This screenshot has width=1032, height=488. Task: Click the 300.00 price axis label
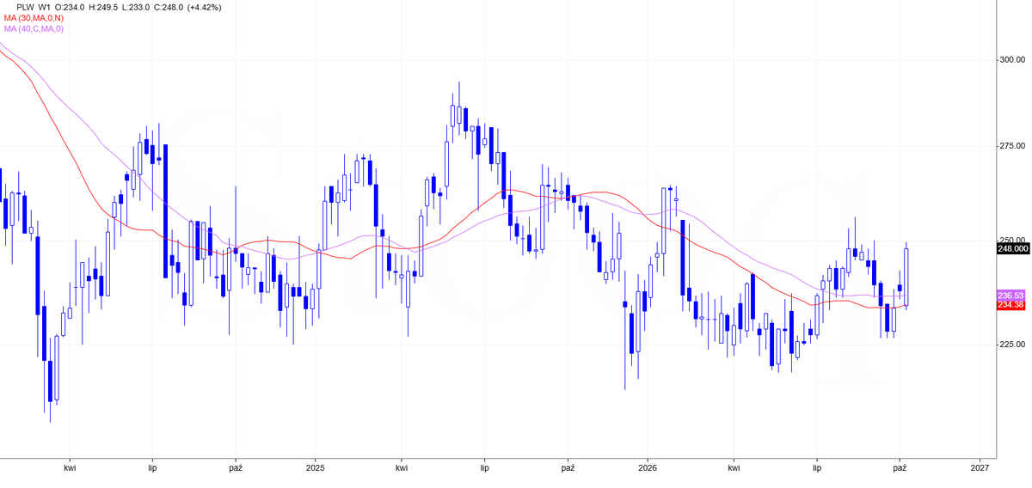(1011, 60)
